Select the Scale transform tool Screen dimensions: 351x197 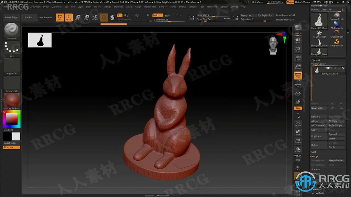pos(86,18)
